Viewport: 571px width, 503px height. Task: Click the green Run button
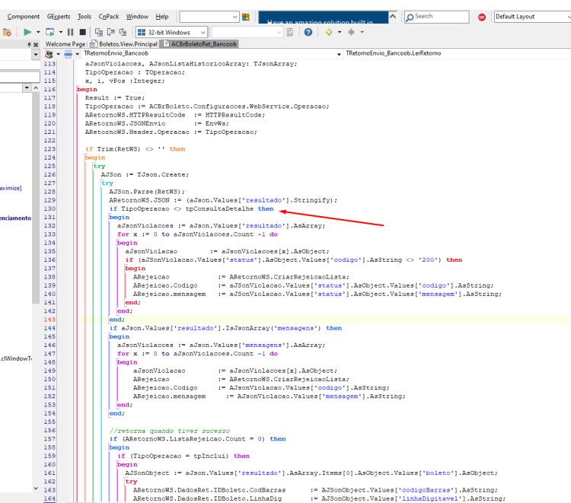27,32
